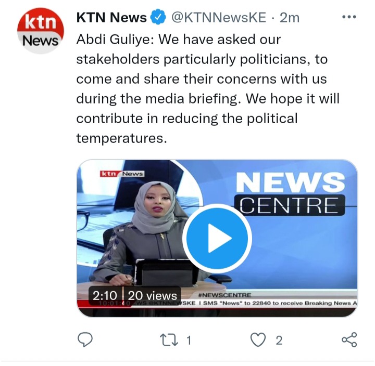This screenshot has height=366, width=375.
Task: View the retweet count of 1
Action: [189, 340]
